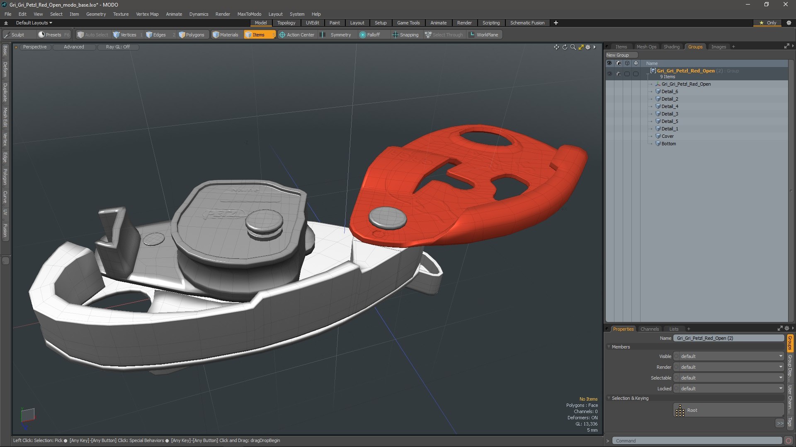Screen dimensions: 796x447
Task: Open the Texture menu
Action: 121,14
